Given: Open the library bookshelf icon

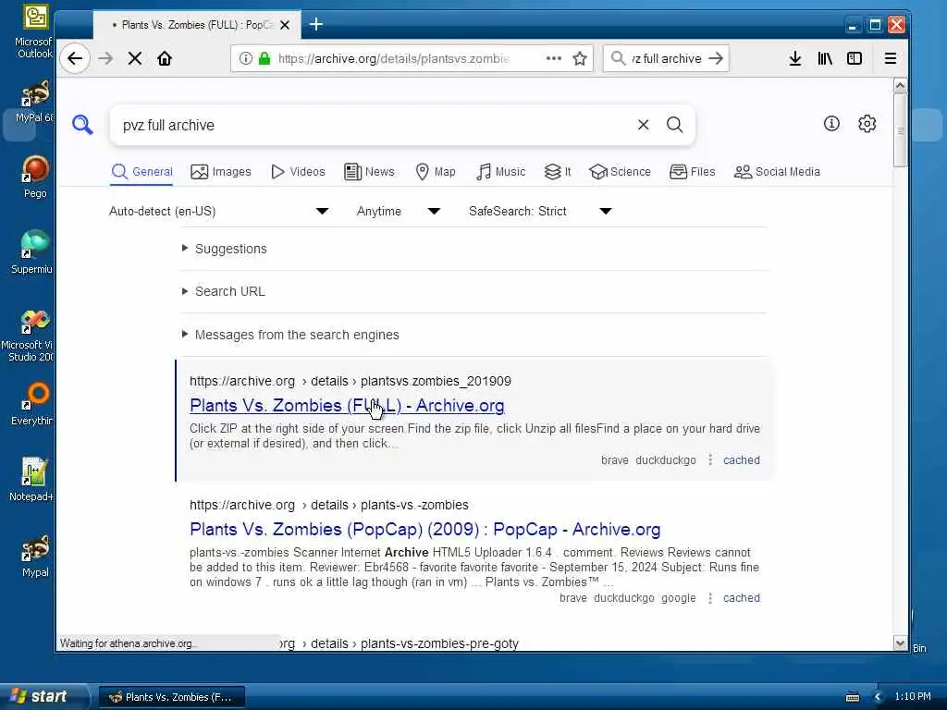Looking at the screenshot, I should (824, 58).
